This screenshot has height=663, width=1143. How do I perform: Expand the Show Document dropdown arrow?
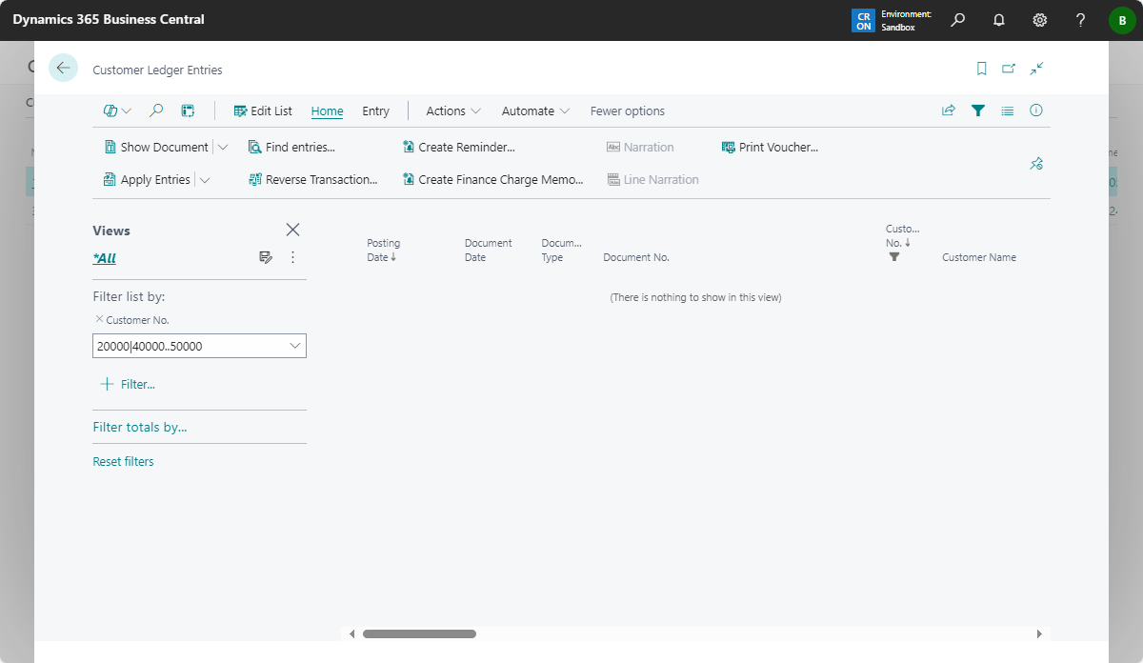click(223, 147)
